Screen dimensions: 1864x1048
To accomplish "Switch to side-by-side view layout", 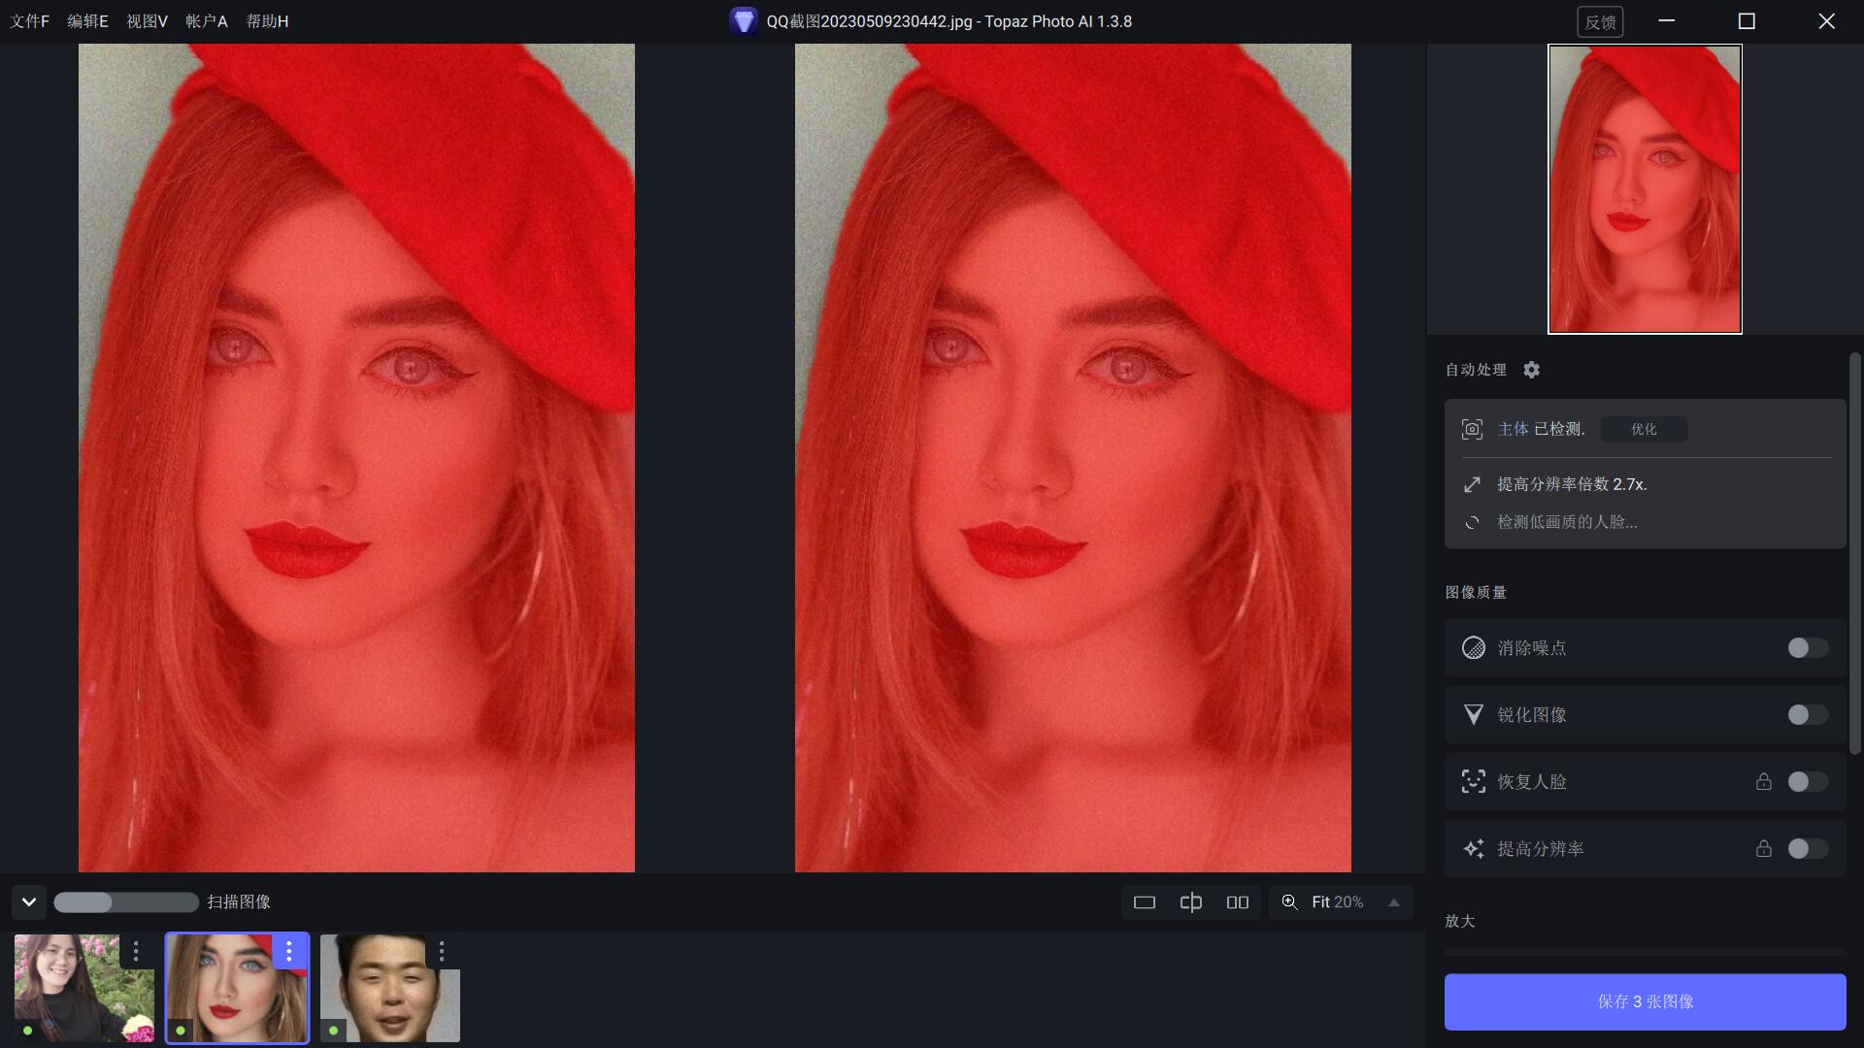I will click(x=1238, y=902).
